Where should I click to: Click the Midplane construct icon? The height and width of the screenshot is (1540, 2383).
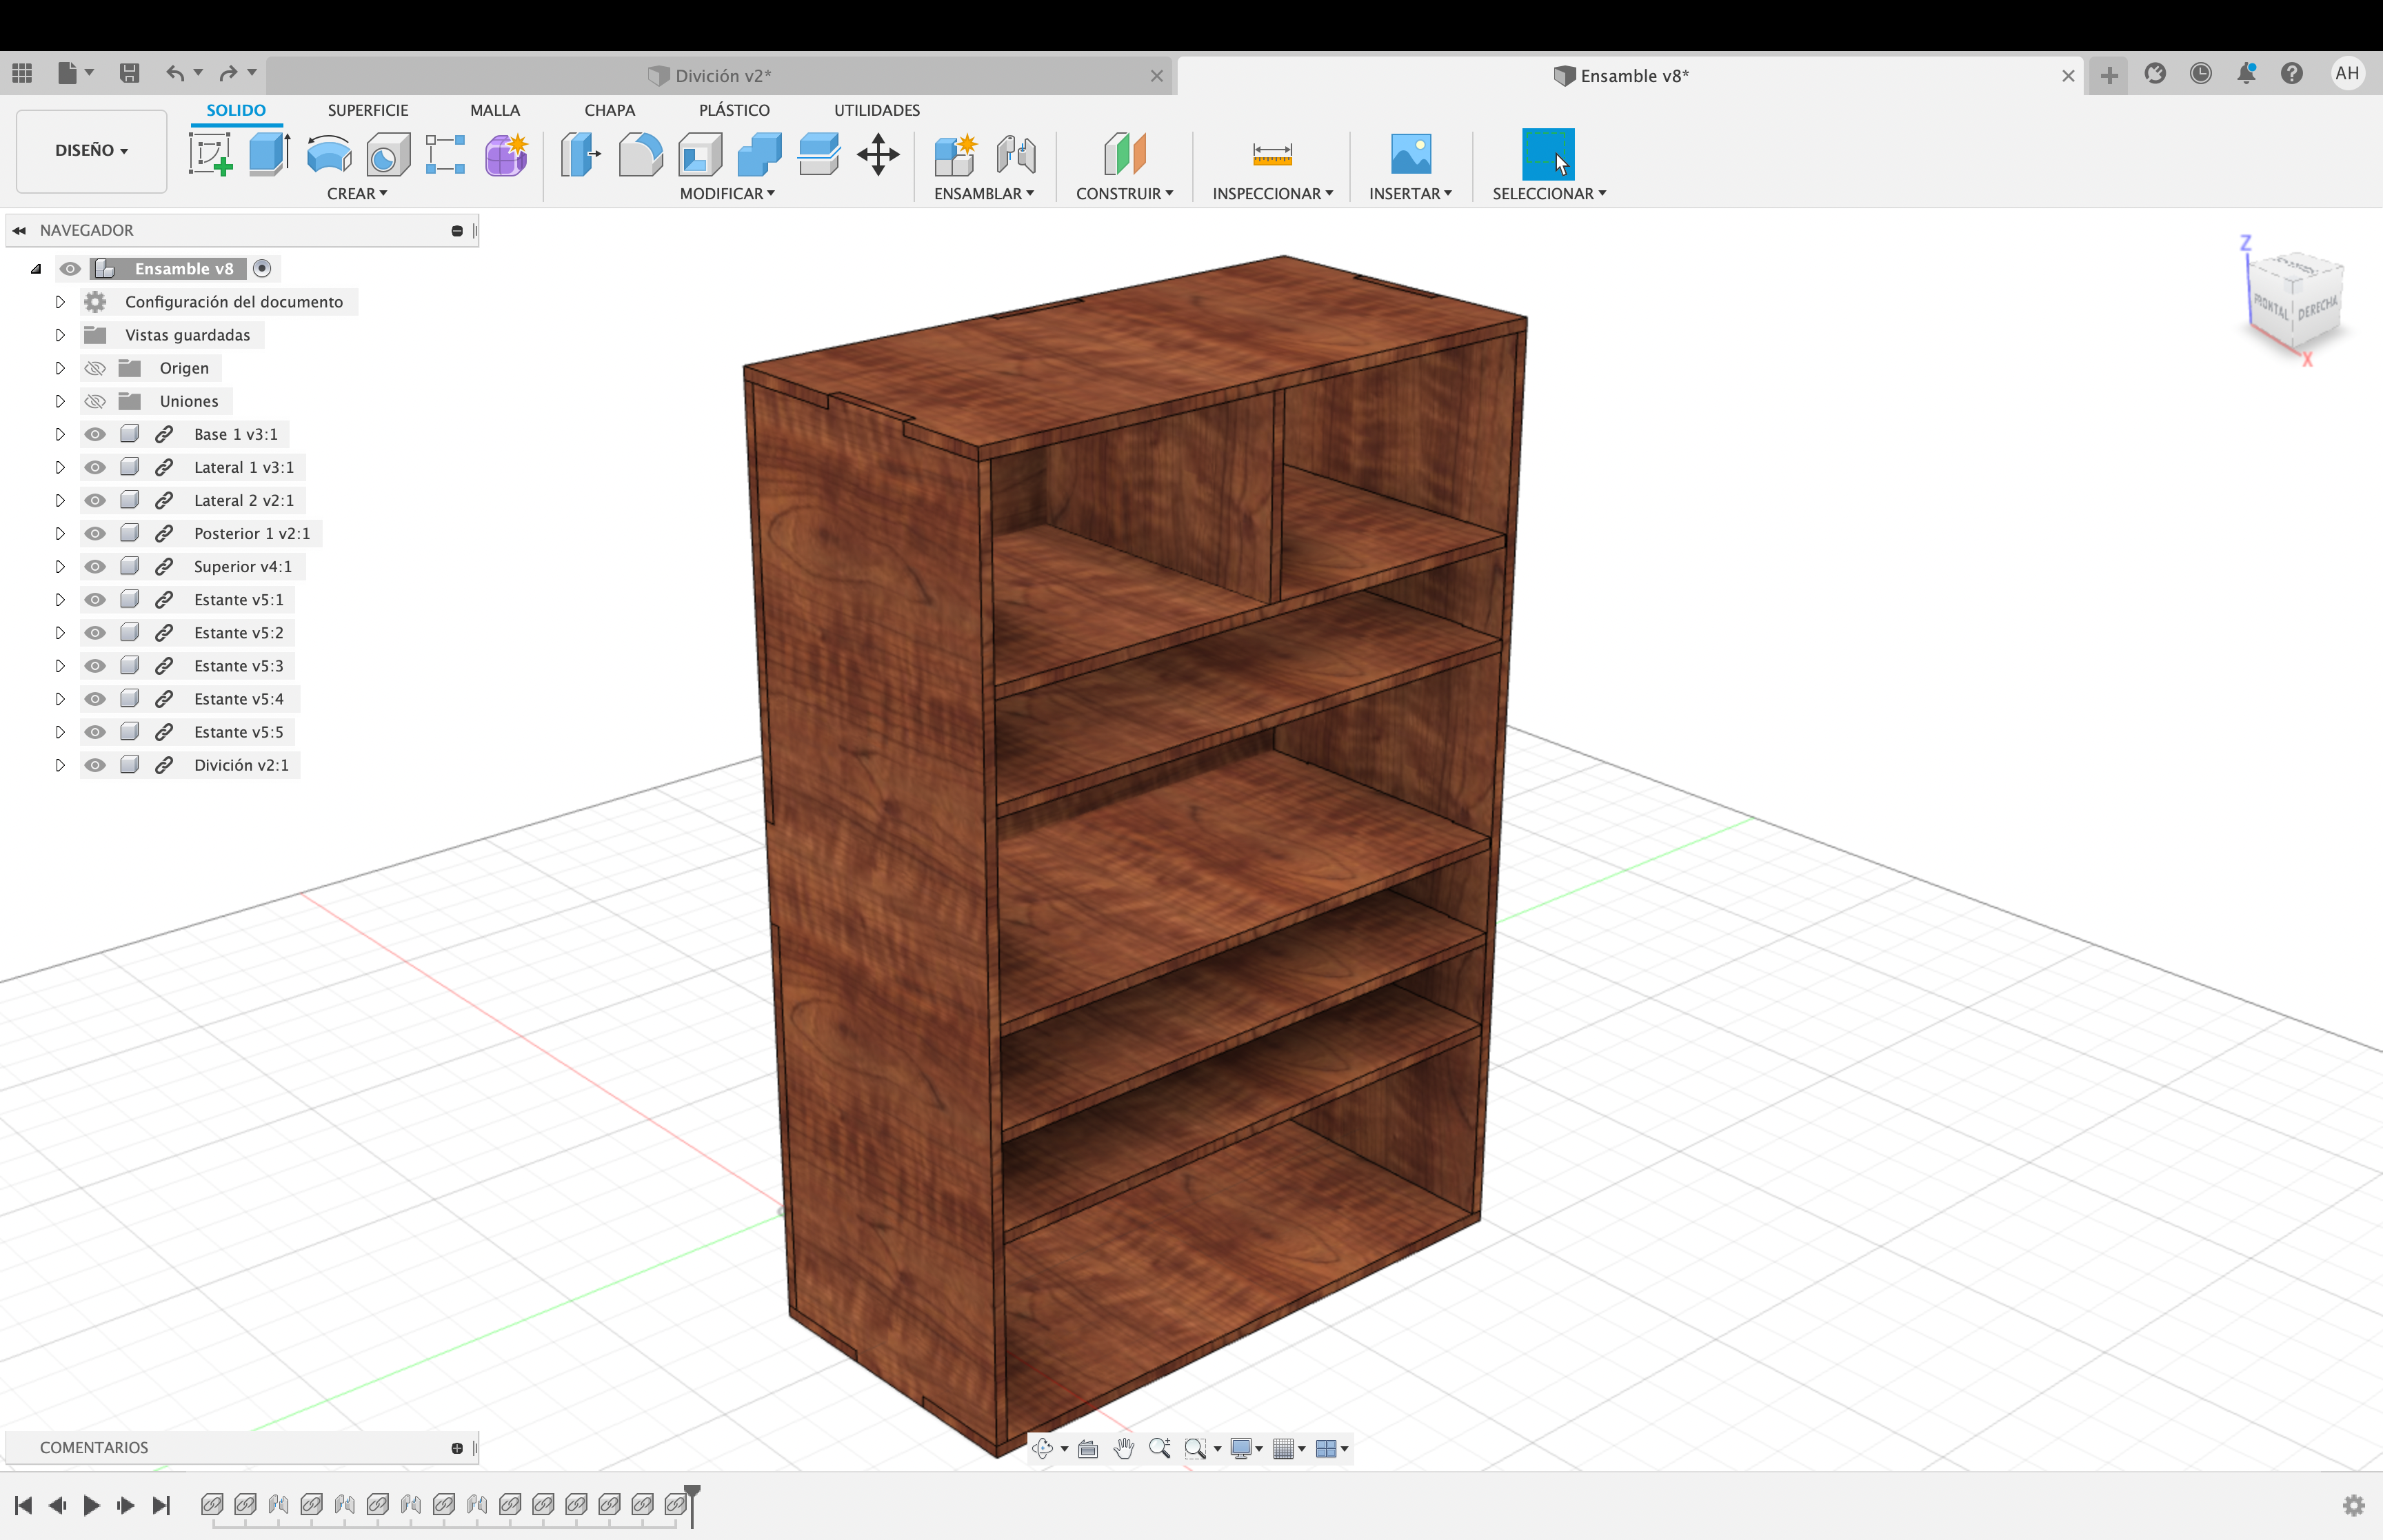click(x=1125, y=155)
